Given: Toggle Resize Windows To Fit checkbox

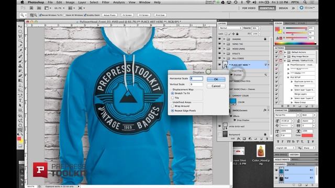Looking at the screenshot, I should [x=40, y=15].
